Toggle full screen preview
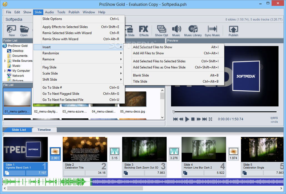The width and height of the screenshot is (286, 194). 210,119
